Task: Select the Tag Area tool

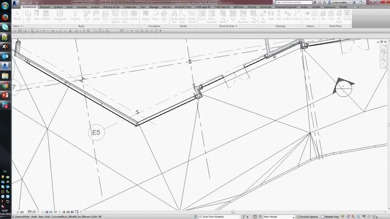Action: click(253, 16)
